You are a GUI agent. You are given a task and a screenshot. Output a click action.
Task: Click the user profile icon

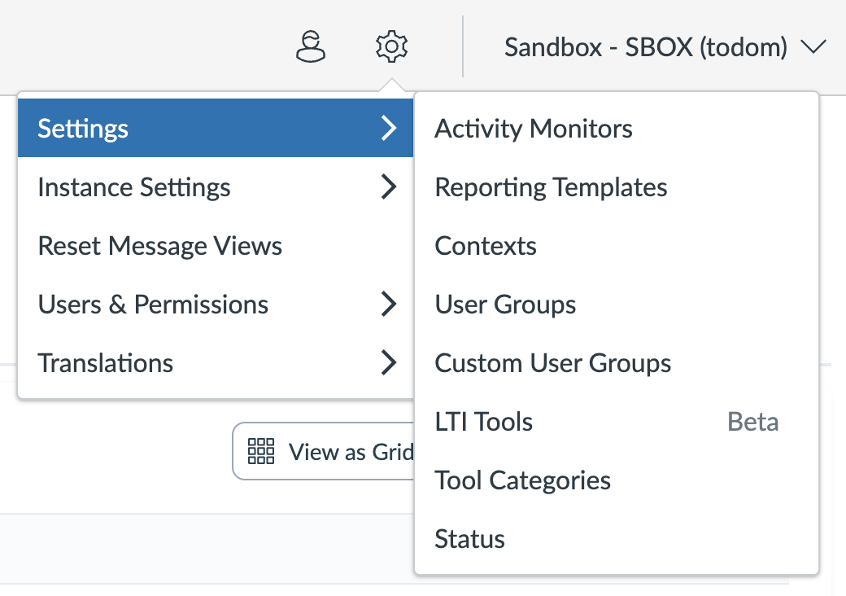click(x=310, y=46)
